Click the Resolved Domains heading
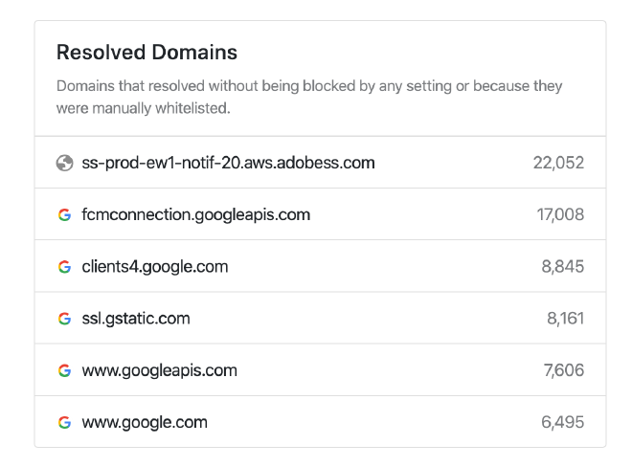This screenshot has width=632, height=467. tap(147, 53)
